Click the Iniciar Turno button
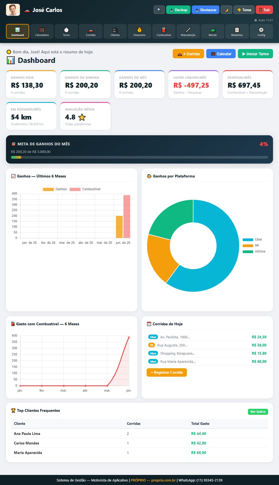Image resolution: width=279 pixels, height=485 pixels. tap(255, 54)
